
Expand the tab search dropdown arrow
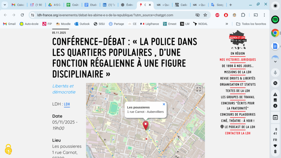pos(5,5)
